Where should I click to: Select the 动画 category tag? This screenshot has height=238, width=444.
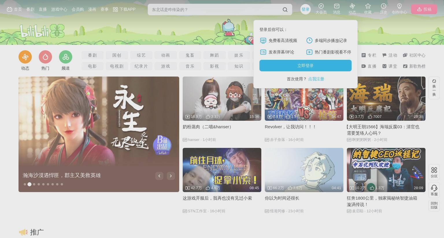point(165,55)
